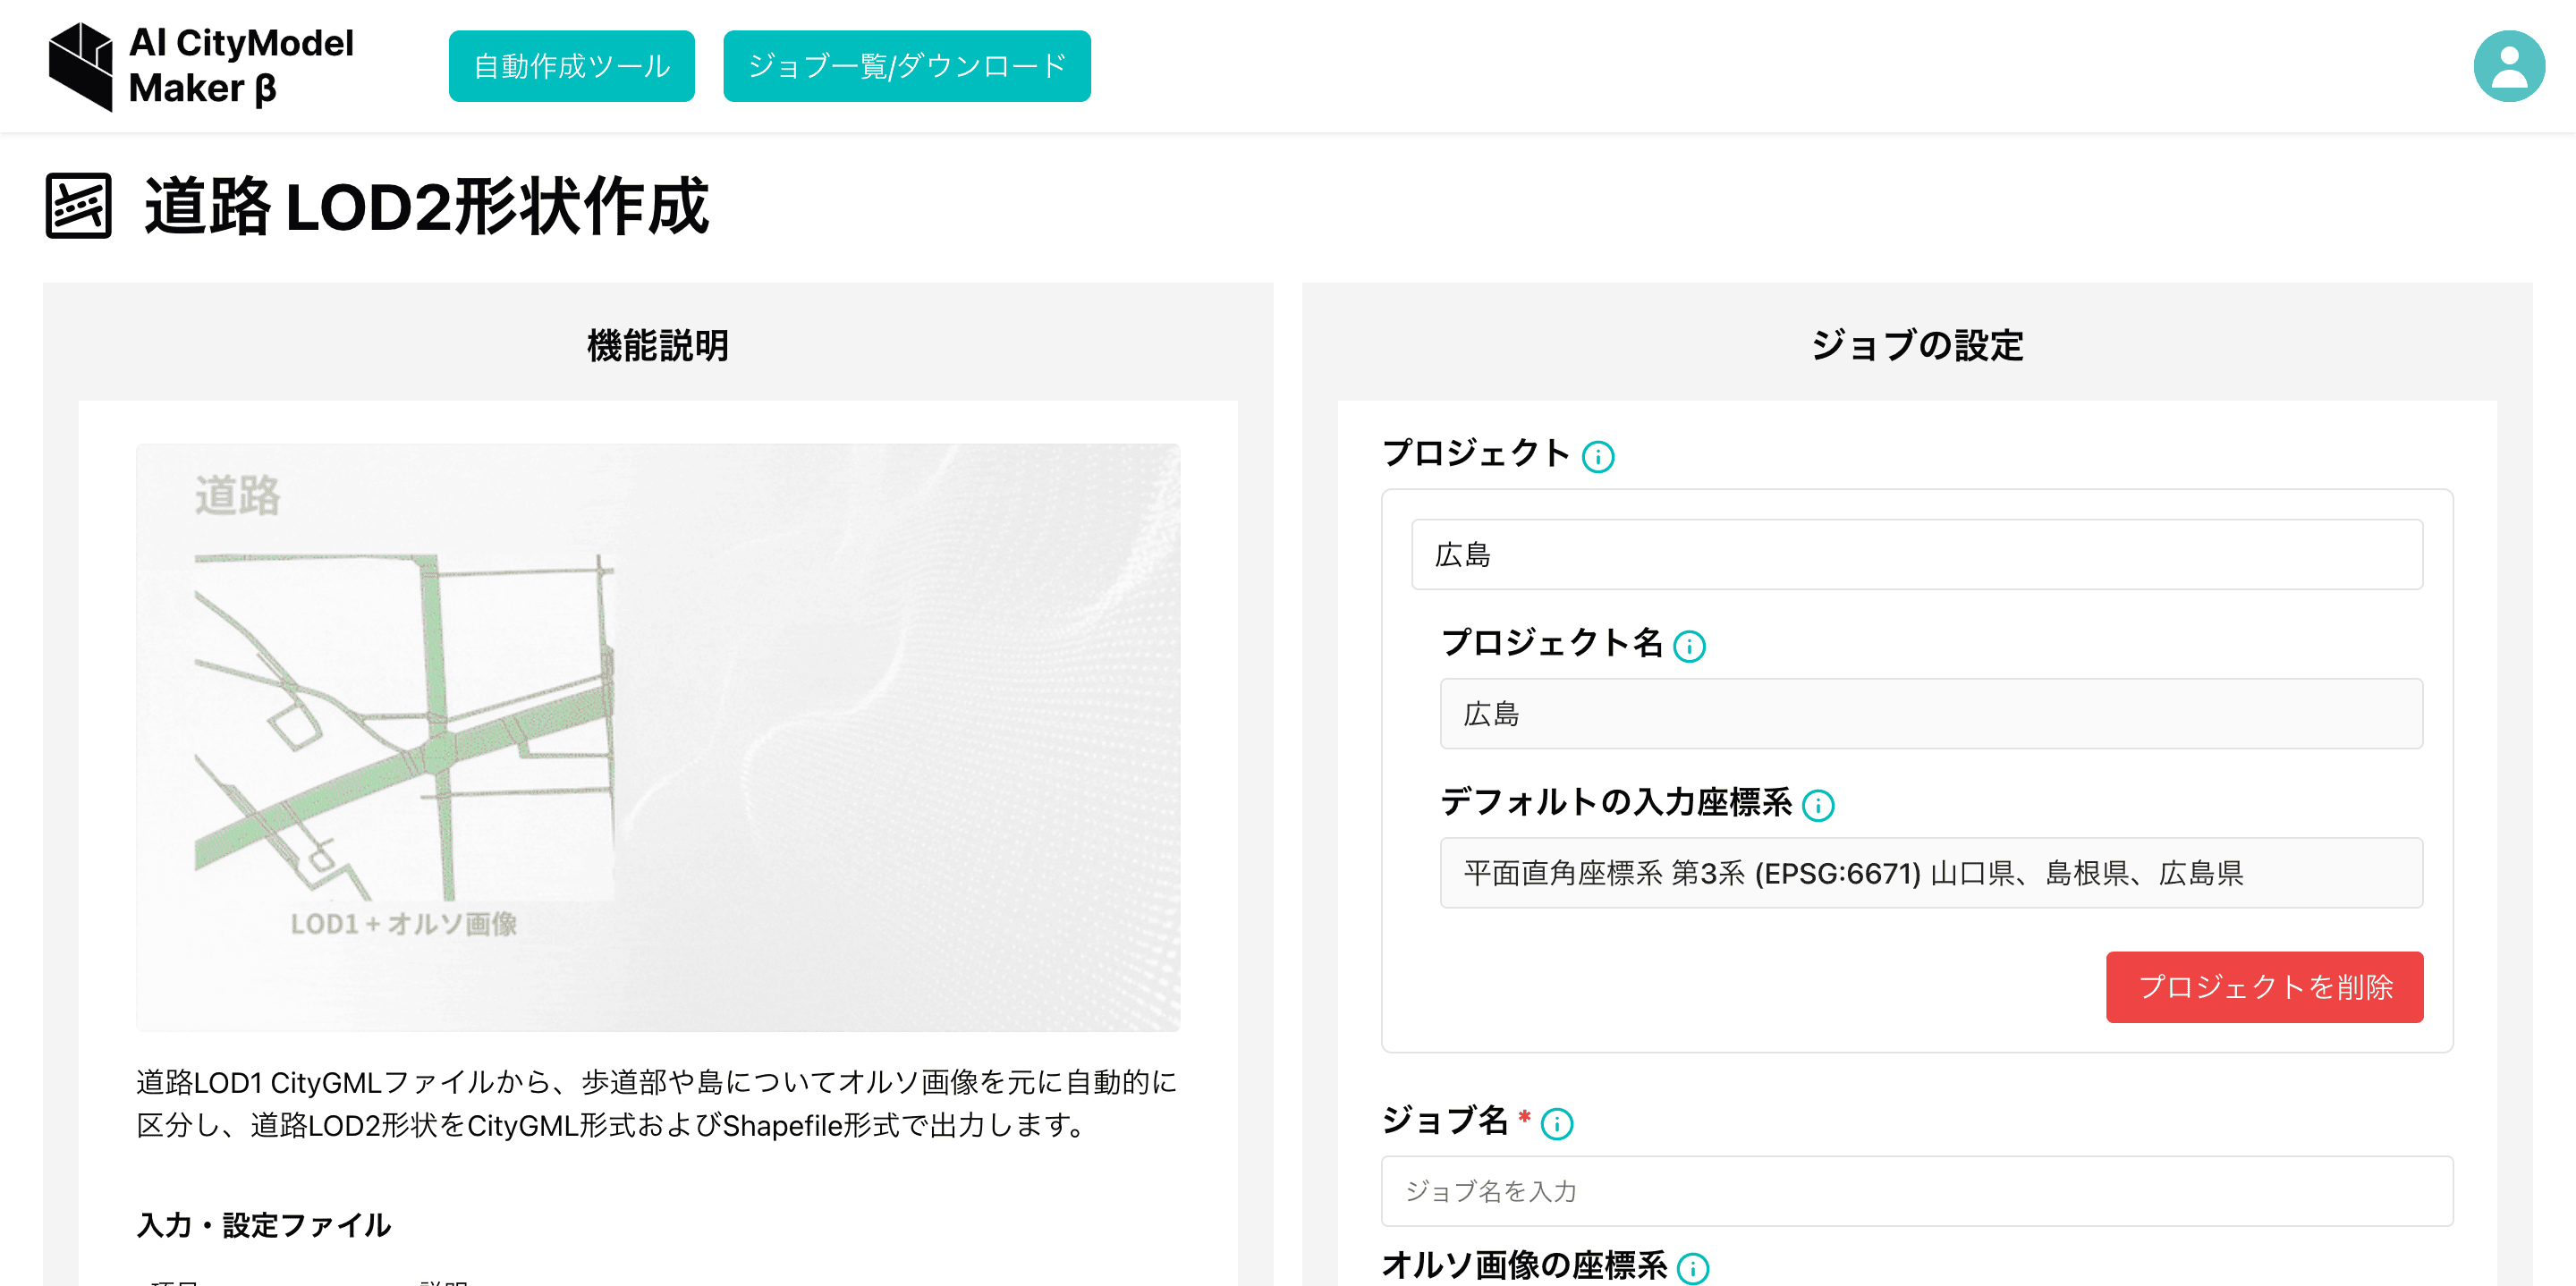Click the プロジェクト名 field containing 広島
The image size is (2576, 1286).
click(x=1930, y=714)
